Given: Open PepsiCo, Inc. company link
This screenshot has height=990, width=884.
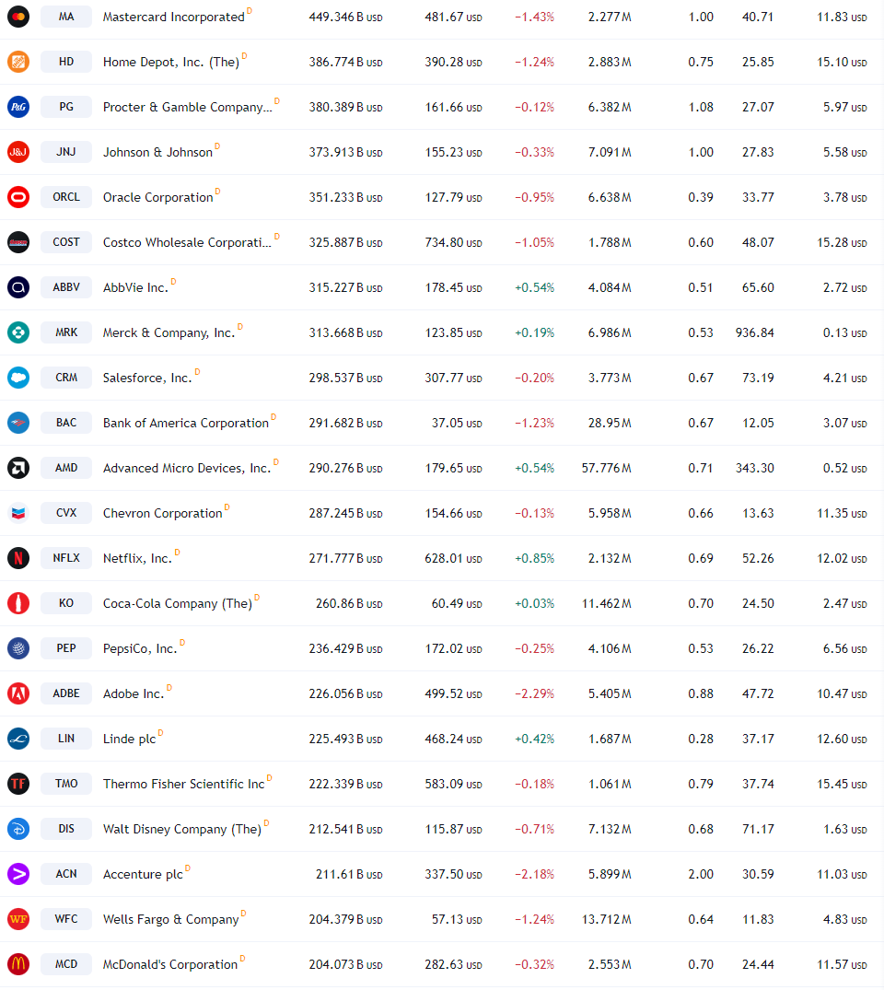Looking at the screenshot, I should (x=140, y=649).
